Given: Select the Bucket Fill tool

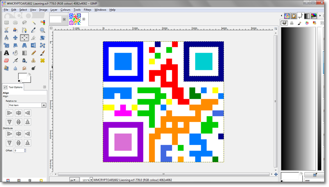Looking at the screenshot, I should coord(15,53).
